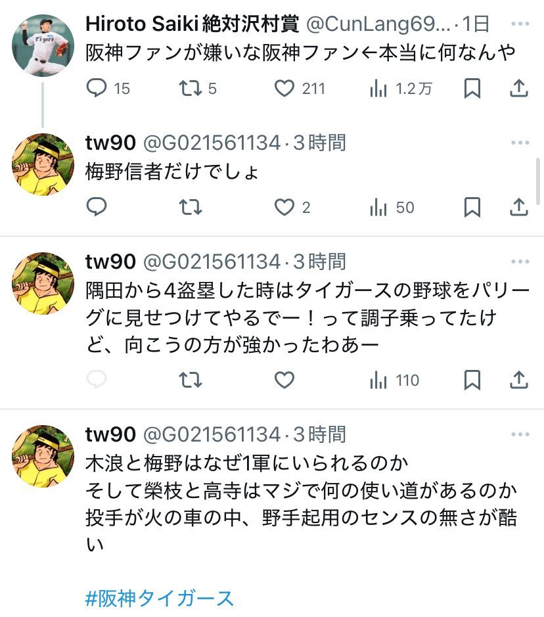Retweet the 隅田から4盗塁 tweet
Viewport: 544px width, 617px height.
(191, 380)
